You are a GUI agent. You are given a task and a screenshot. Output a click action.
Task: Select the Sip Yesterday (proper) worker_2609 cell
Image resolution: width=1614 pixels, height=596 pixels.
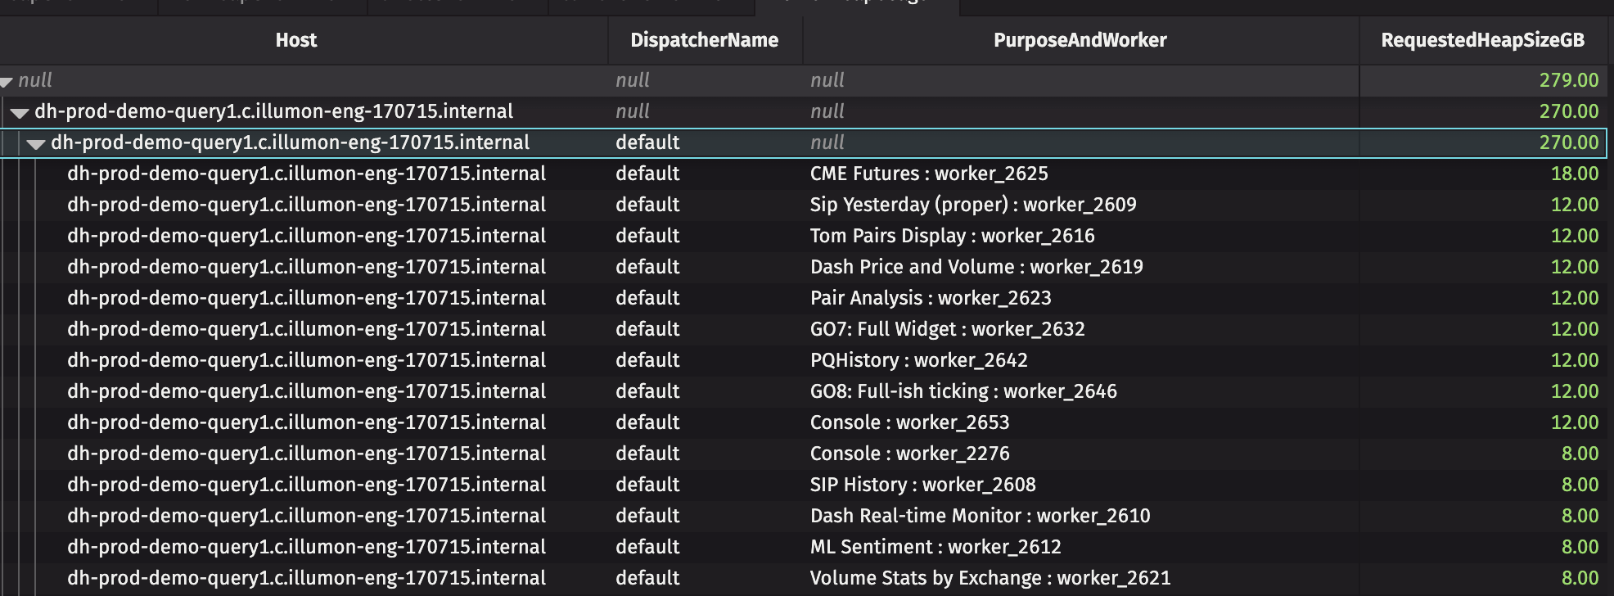pos(972,205)
